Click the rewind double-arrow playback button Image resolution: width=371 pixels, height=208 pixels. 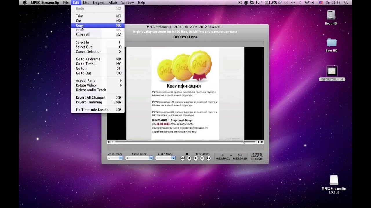(x=183, y=158)
